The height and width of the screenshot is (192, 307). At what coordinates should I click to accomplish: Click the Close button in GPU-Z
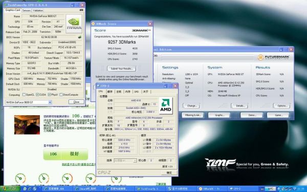[76, 102]
